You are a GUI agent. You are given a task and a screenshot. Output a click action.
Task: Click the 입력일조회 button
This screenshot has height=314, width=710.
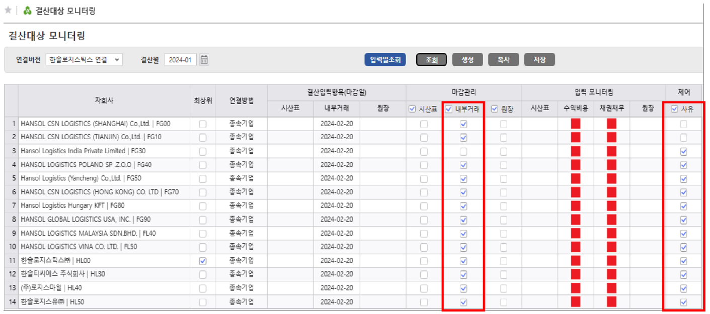pos(384,59)
